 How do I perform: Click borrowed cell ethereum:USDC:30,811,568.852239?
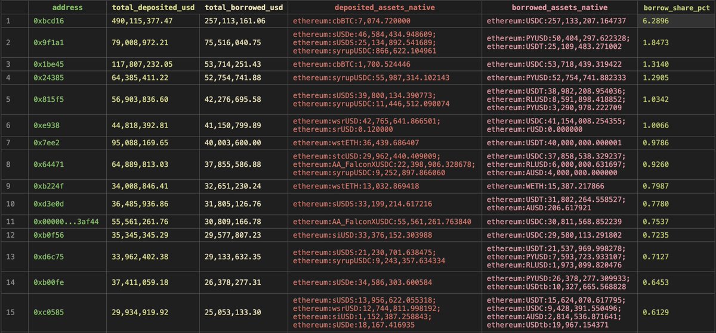coord(554,221)
